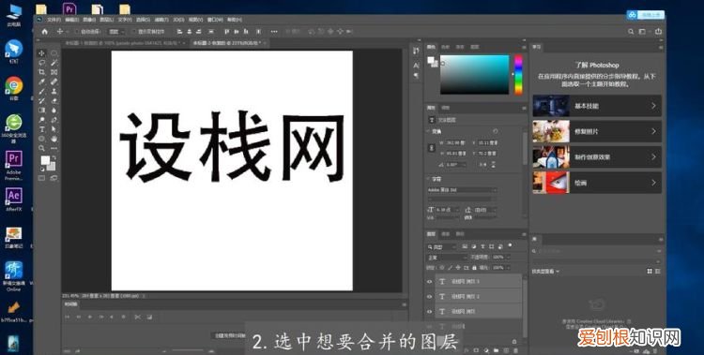Click the three-dots more align options
Image resolution: width=704 pixels, height=355 pixels.
coord(274,31)
